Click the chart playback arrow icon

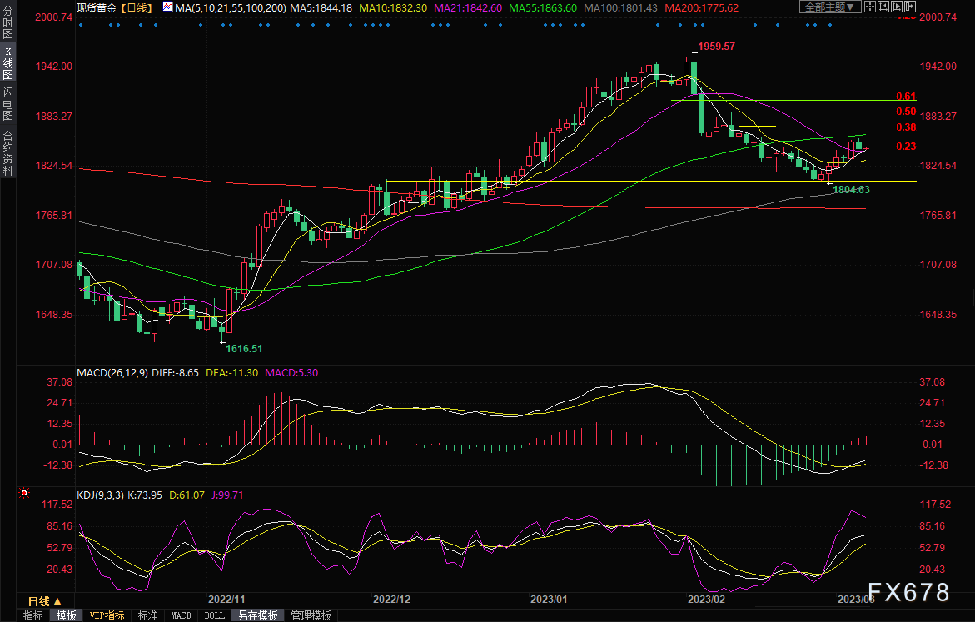(x=897, y=7)
